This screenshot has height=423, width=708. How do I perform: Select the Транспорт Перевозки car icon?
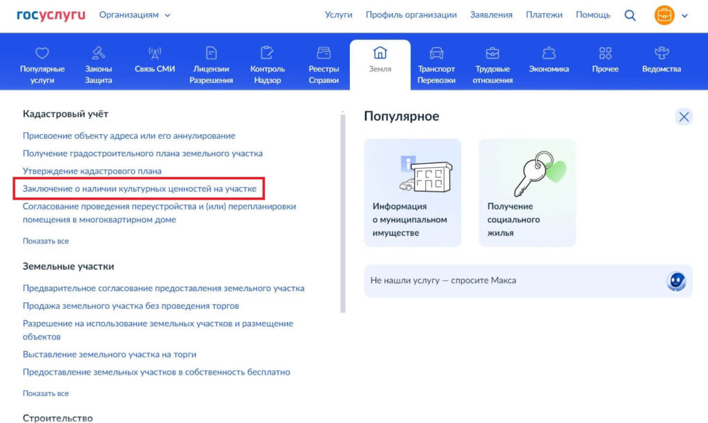point(436,53)
